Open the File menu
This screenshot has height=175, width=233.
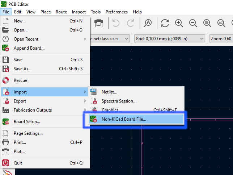(6, 12)
